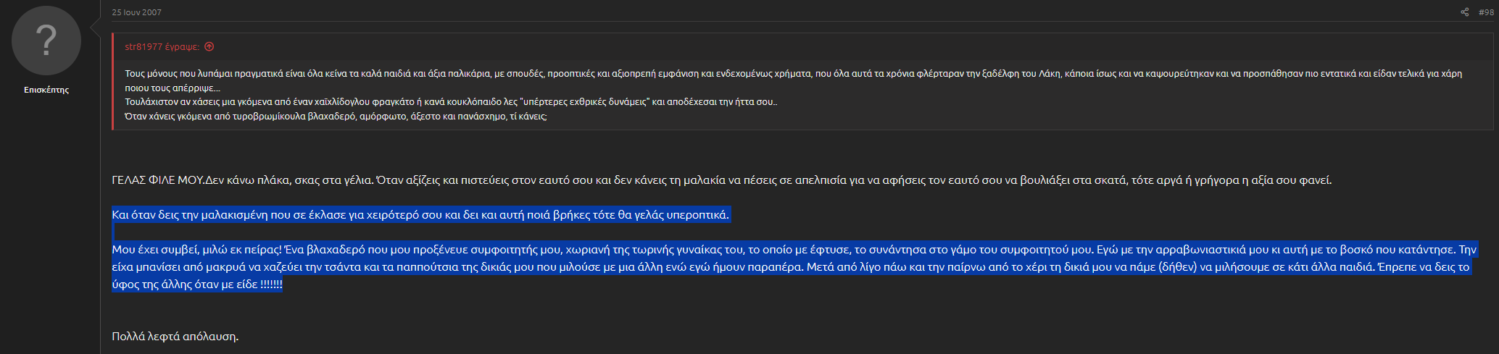The image size is (1499, 354).
Task: Click the 'str81977 έγραψε:' quote attribution
Action: pyautogui.click(x=162, y=47)
